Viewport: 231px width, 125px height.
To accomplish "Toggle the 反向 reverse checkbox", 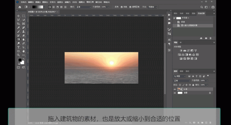I will 113,7.
